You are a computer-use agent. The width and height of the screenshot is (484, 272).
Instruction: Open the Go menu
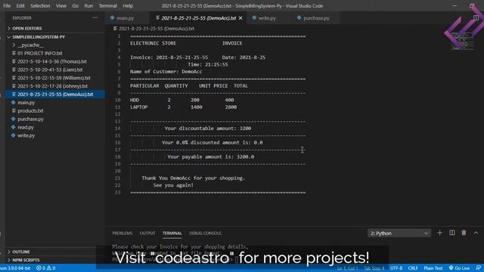click(x=76, y=6)
